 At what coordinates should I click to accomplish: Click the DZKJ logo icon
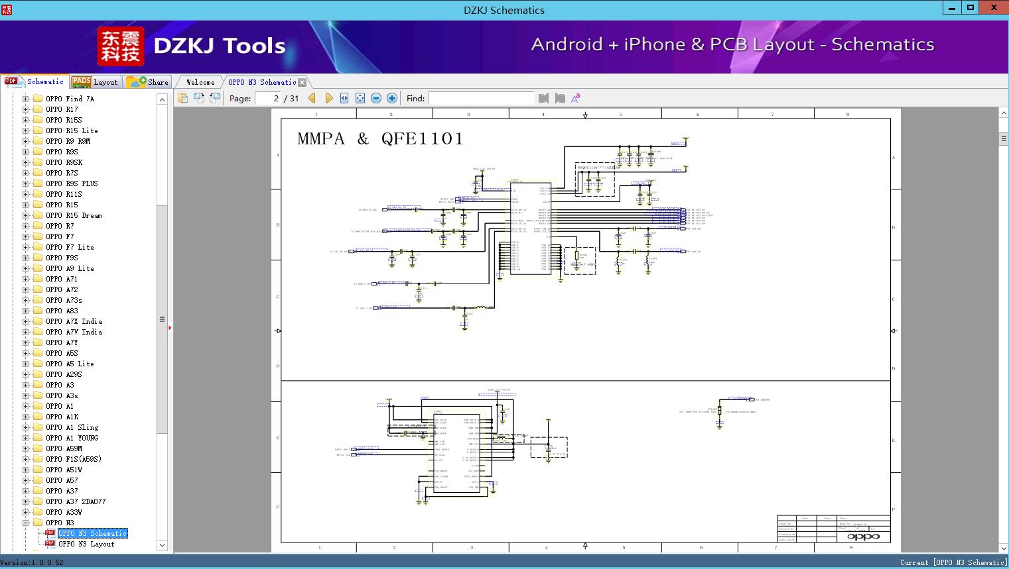(121, 46)
